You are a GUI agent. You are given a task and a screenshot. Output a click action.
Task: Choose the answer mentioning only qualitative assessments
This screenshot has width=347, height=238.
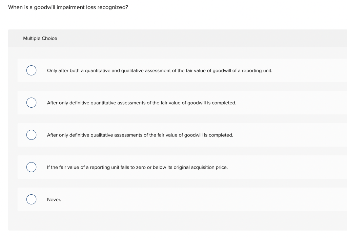point(140,135)
